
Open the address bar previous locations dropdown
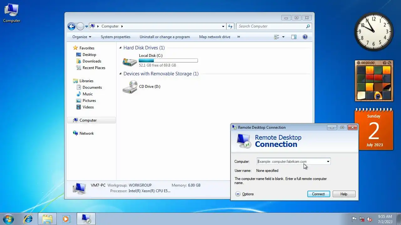coord(223,26)
